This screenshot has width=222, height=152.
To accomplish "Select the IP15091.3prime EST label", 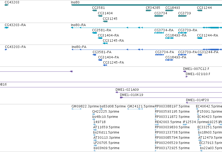I will pos(209,112).
